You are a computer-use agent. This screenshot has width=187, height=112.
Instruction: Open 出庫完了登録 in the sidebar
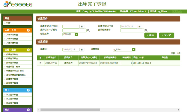click(x=17, y=79)
